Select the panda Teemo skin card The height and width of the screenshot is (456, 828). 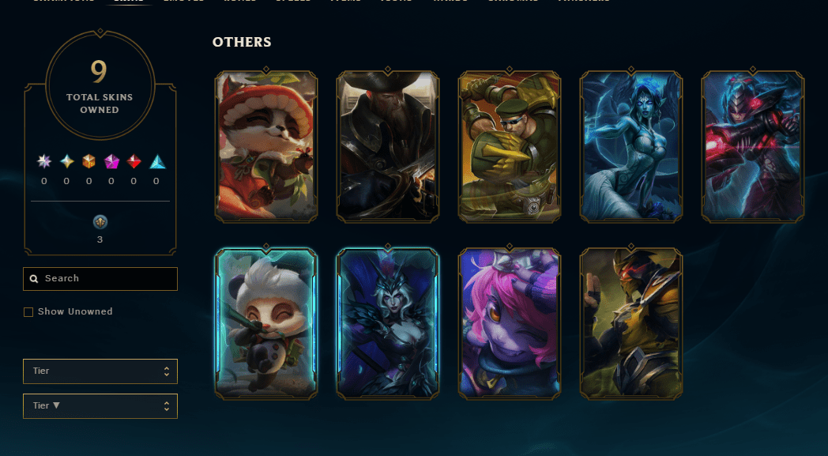[266, 323]
